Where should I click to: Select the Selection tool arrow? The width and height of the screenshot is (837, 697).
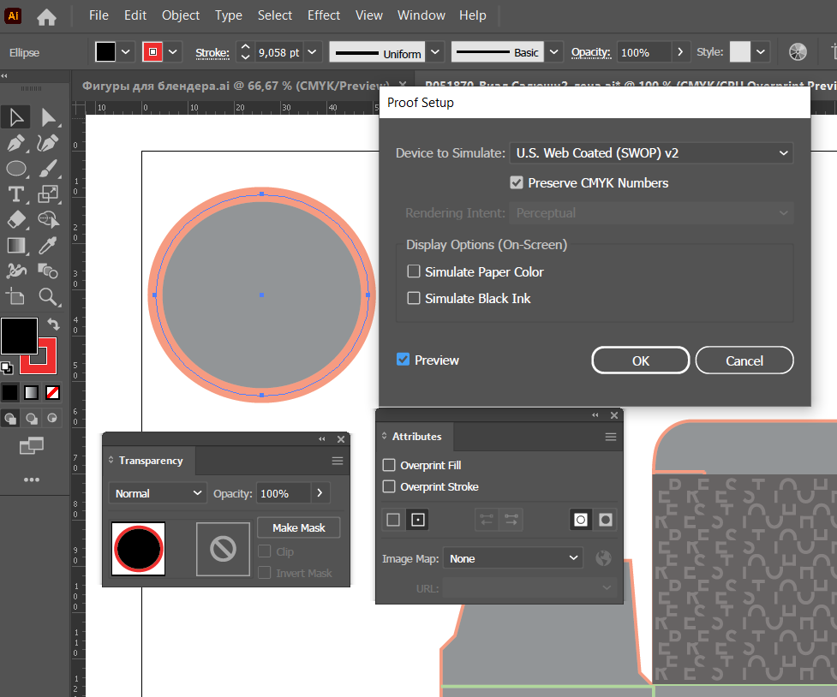[16, 117]
